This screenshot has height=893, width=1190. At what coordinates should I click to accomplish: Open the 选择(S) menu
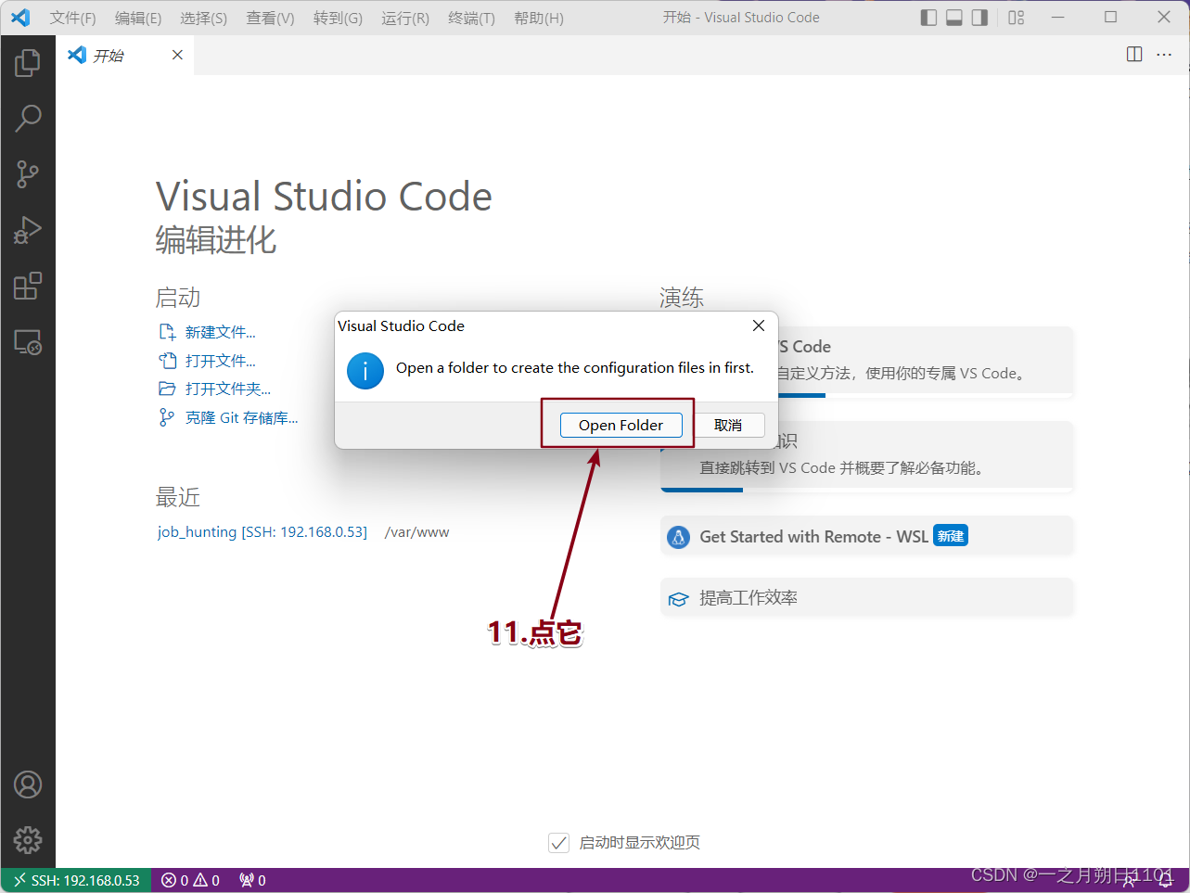click(x=203, y=18)
